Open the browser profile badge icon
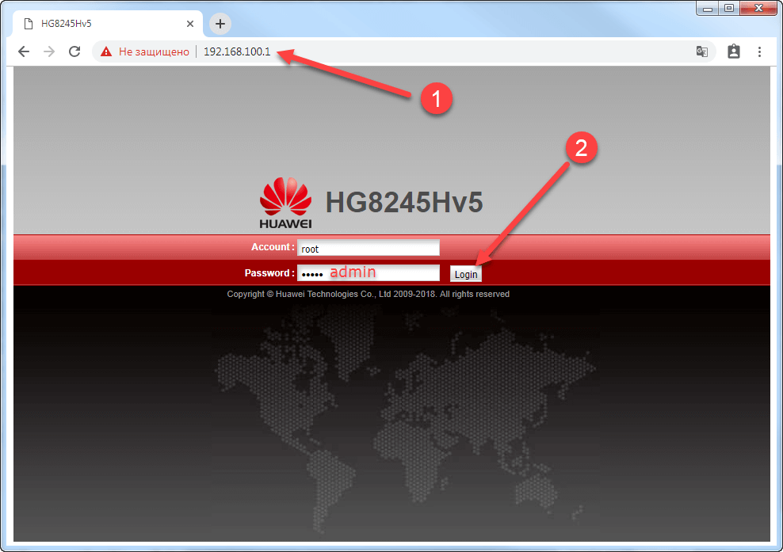Image resolution: width=783 pixels, height=552 pixels. (733, 51)
